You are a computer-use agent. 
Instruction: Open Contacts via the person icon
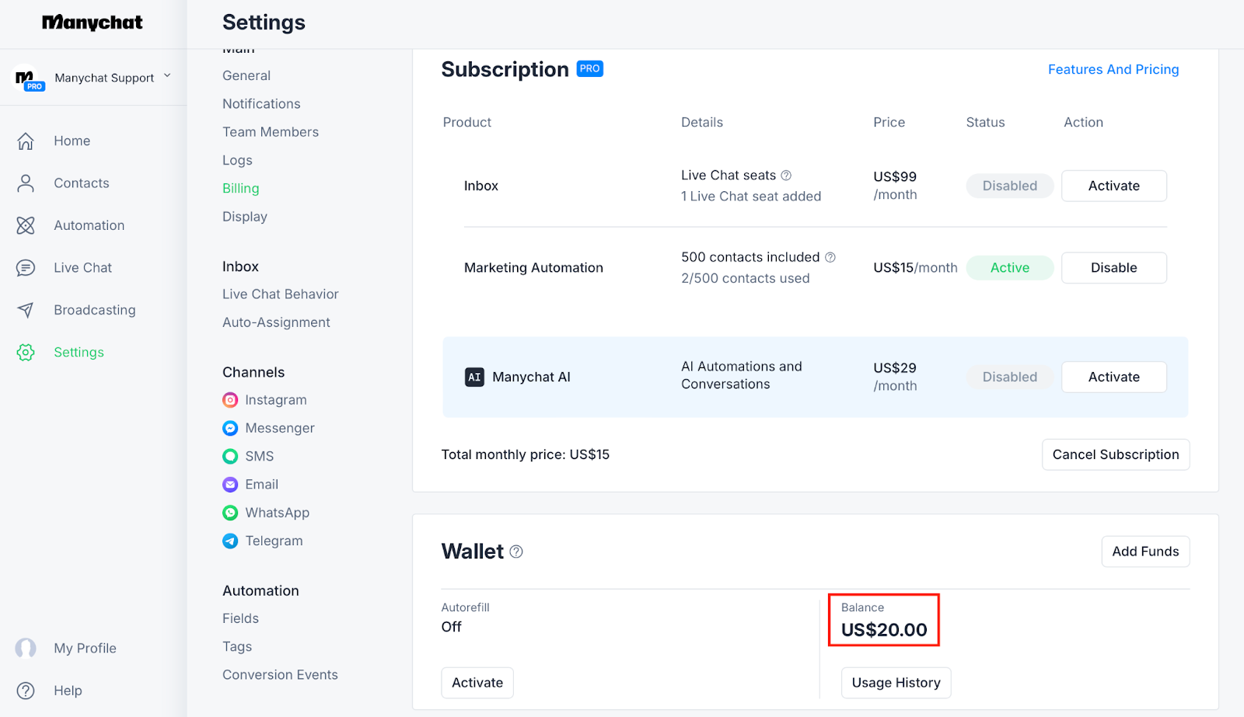(x=26, y=183)
